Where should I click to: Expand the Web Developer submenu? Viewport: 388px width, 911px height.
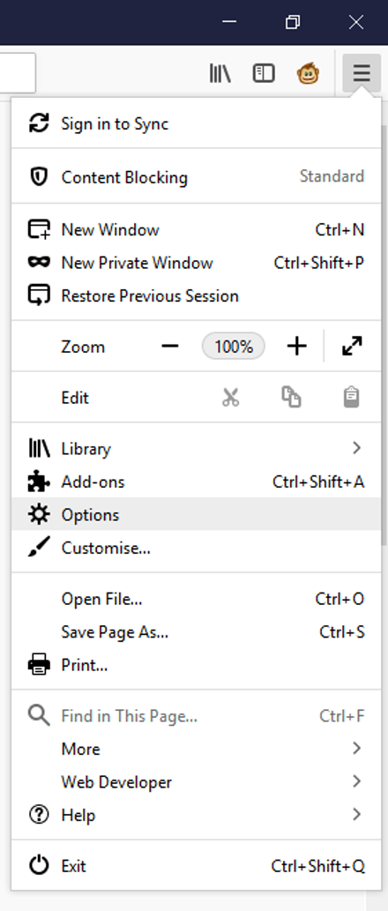tap(197, 781)
